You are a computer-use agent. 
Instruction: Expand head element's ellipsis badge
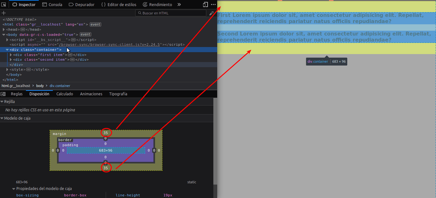pos(23,29)
